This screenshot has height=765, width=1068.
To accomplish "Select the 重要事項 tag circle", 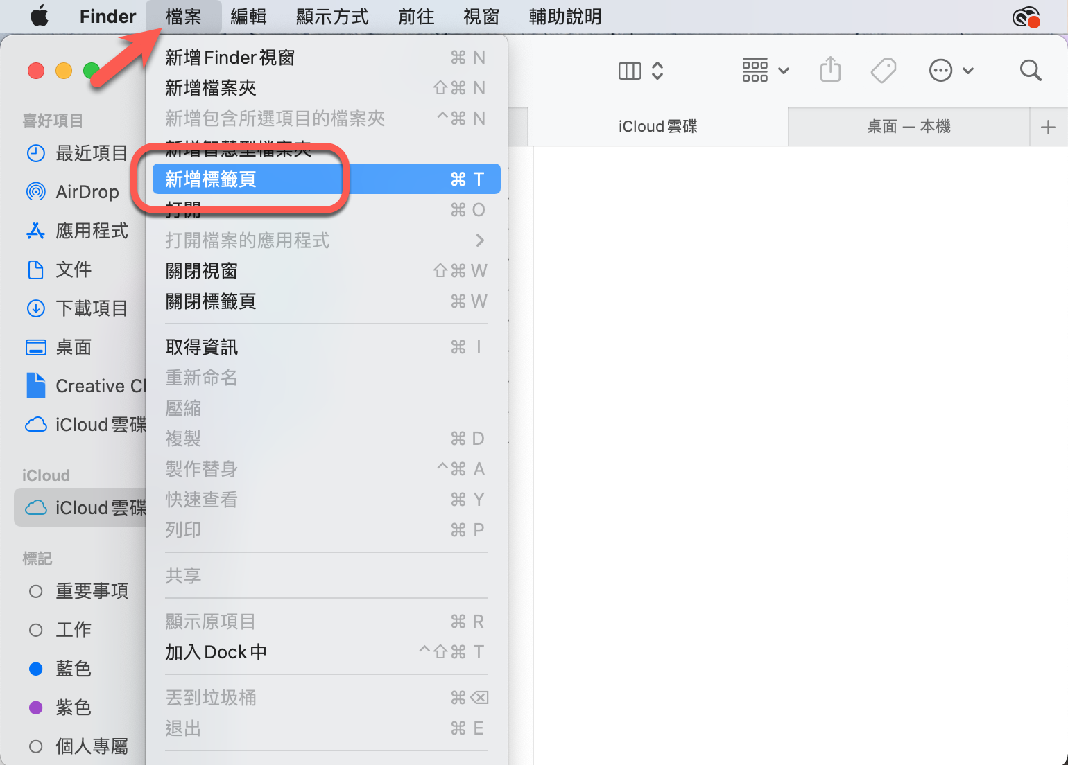I will (x=36, y=591).
